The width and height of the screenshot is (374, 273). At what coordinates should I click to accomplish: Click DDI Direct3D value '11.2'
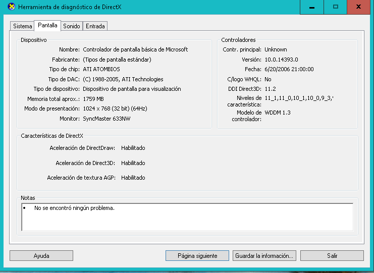pyautogui.click(x=270, y=89)
